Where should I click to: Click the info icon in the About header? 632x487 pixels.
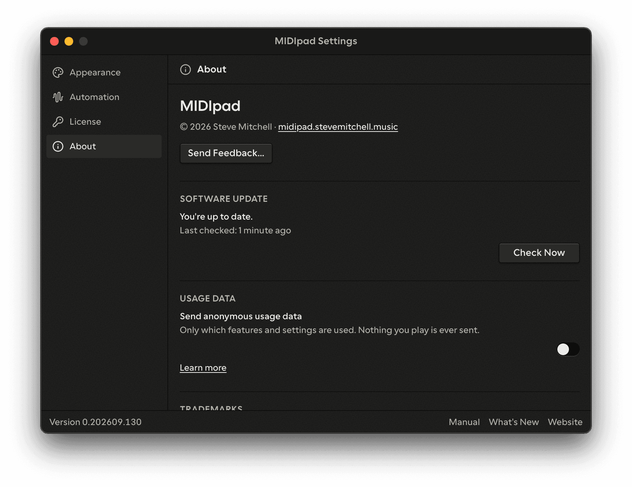tap(186, 70)
